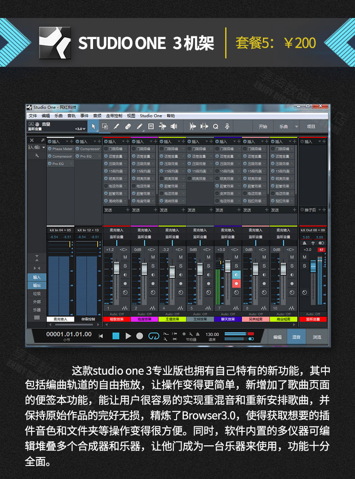Image resolution: width=355 pixels, height=479 pixels.
Task: Mute channel 1 唱歌效果
Action: tap(125, 257)
